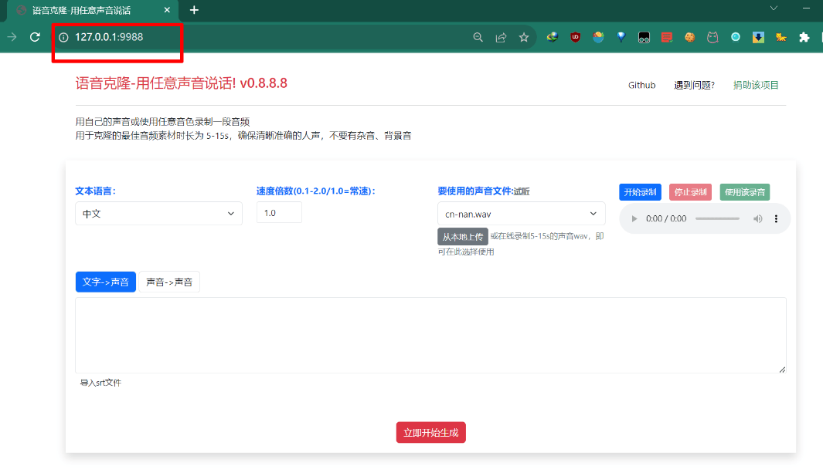Mute audio with the speaker icon
The width and height of the screenshot is (823, 473).
pyautogui.click(x=757, y=218)
